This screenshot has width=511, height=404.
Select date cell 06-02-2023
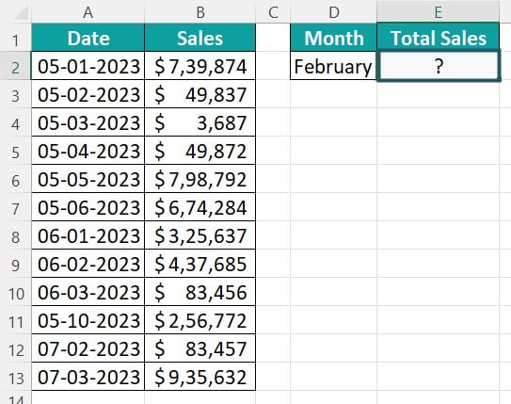click(88, 263)
